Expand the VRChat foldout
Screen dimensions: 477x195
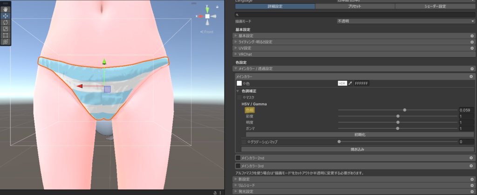236,54
